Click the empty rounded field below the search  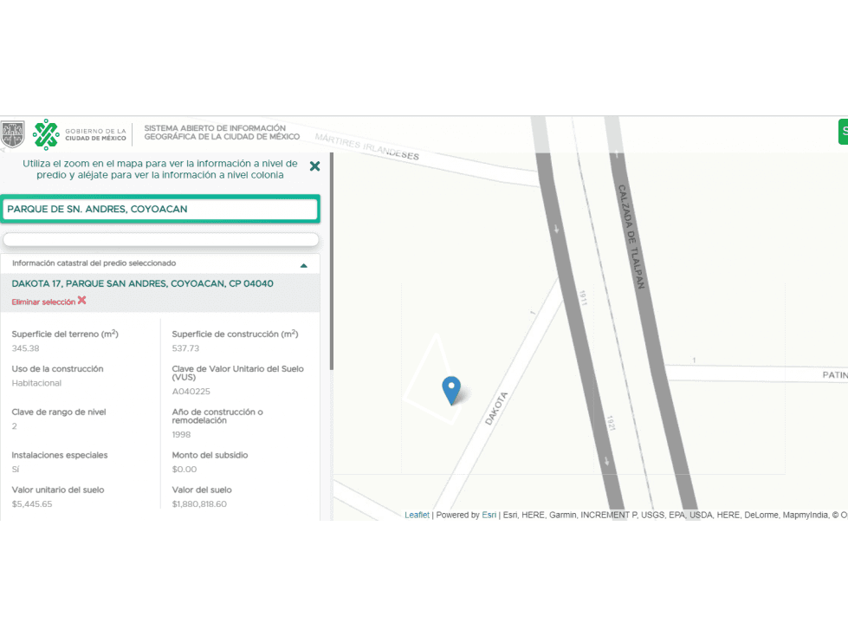(x=160, y=239)
